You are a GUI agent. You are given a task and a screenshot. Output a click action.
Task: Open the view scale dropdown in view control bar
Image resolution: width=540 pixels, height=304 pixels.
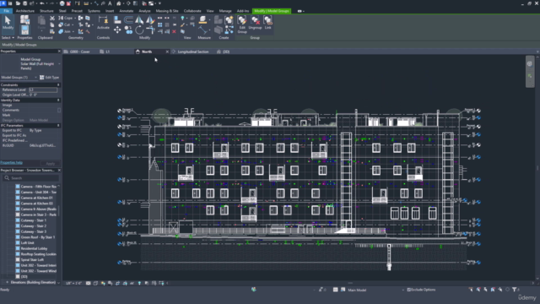point(73,283)
